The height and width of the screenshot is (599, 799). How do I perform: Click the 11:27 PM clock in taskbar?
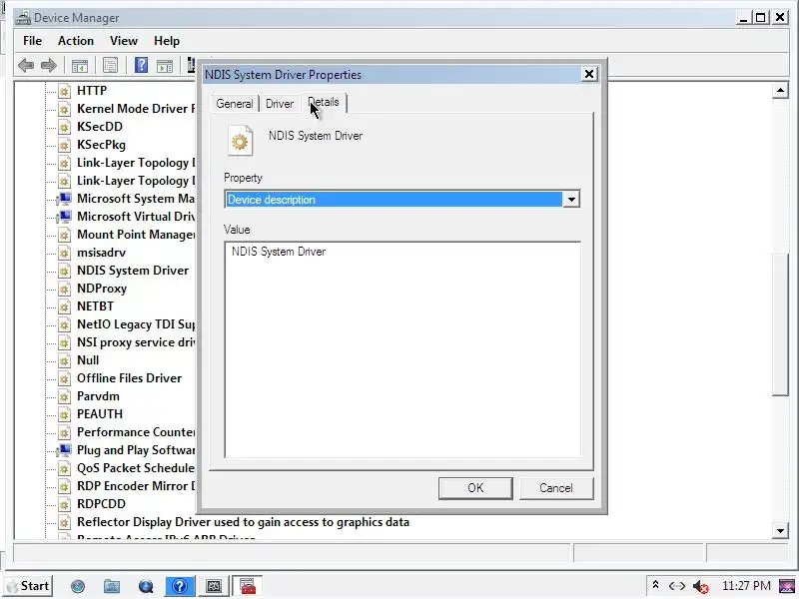[745, 586]
